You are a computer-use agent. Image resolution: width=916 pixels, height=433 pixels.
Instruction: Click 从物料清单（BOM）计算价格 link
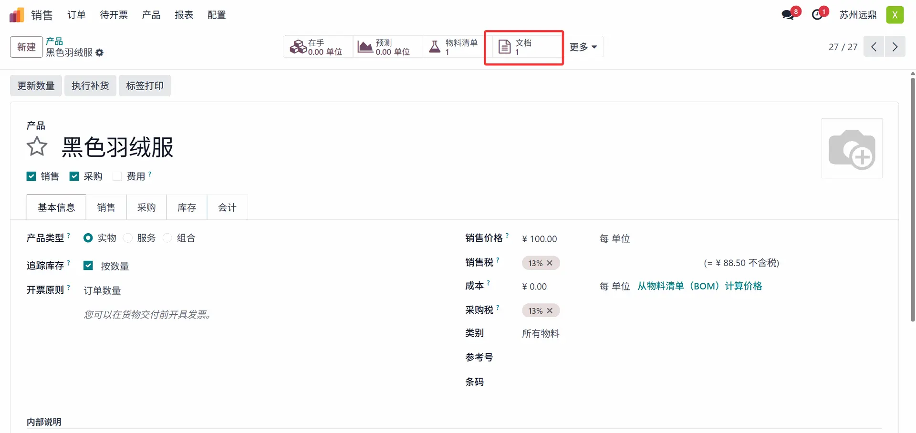(700, 286)
